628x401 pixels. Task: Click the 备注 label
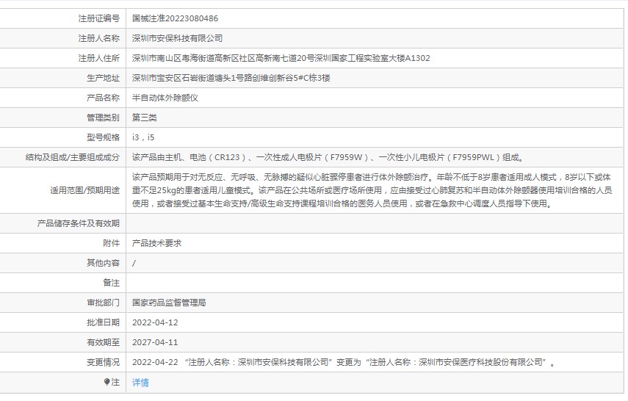pos(111,283)
